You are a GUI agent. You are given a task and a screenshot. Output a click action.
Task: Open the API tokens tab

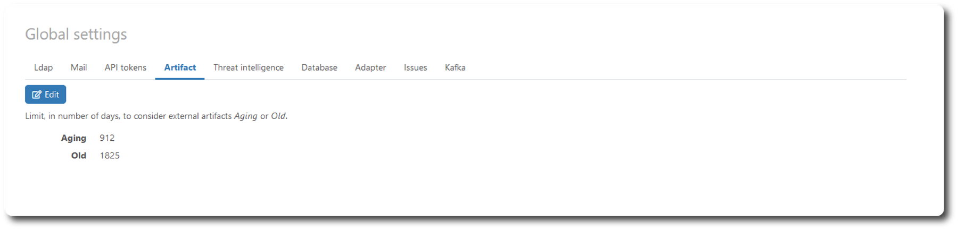click(126, 67)
